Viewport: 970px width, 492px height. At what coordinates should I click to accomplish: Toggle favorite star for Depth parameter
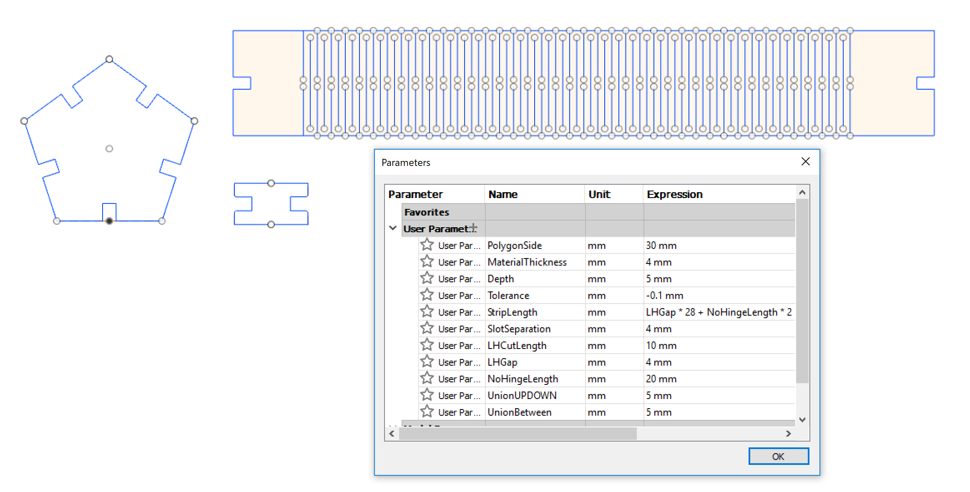(427, 278)
